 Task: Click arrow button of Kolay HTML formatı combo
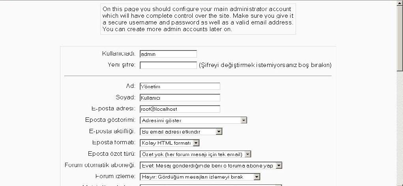[196, 143]
